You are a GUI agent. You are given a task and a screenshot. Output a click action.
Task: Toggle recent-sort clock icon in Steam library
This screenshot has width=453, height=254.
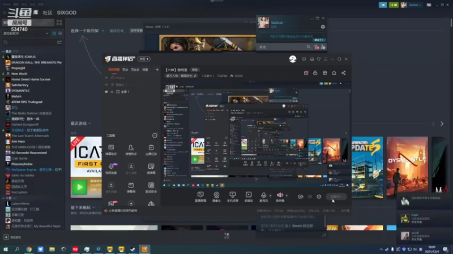(x=54, y=33)
